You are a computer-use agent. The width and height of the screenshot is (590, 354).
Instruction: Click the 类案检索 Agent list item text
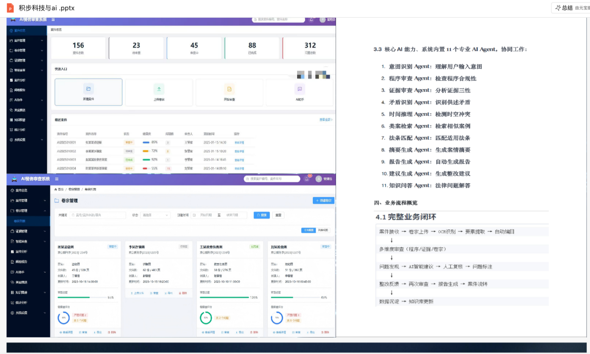pyautogui.click(x=429, y=126)
